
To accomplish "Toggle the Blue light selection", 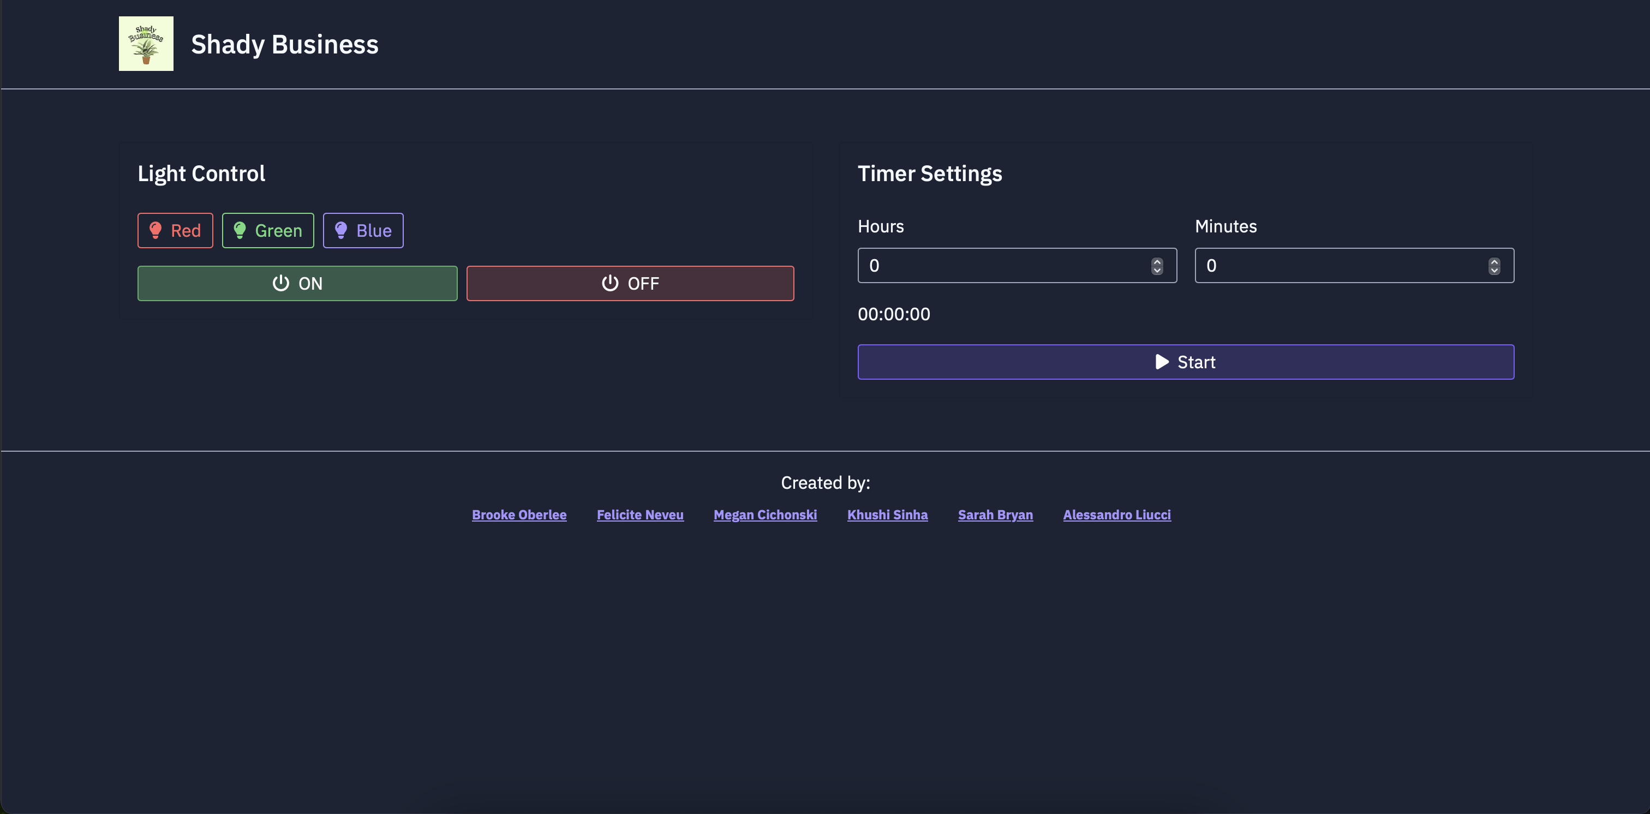I will click(x=363, y=230).
